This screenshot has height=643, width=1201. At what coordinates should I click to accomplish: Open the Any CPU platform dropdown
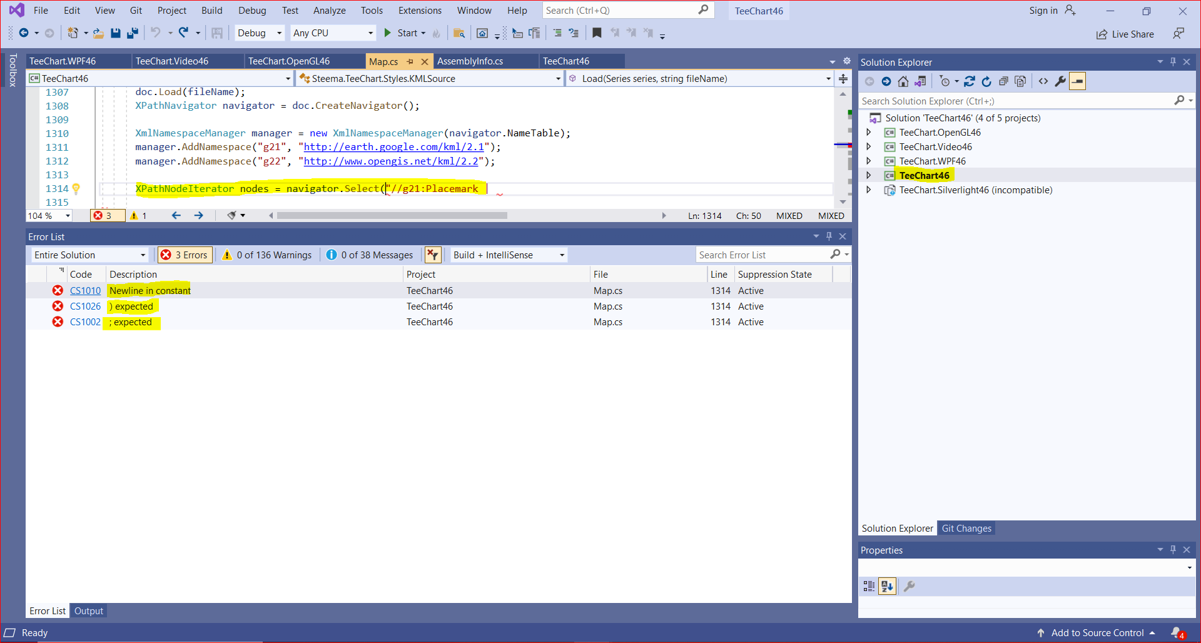tap(333, 33)
